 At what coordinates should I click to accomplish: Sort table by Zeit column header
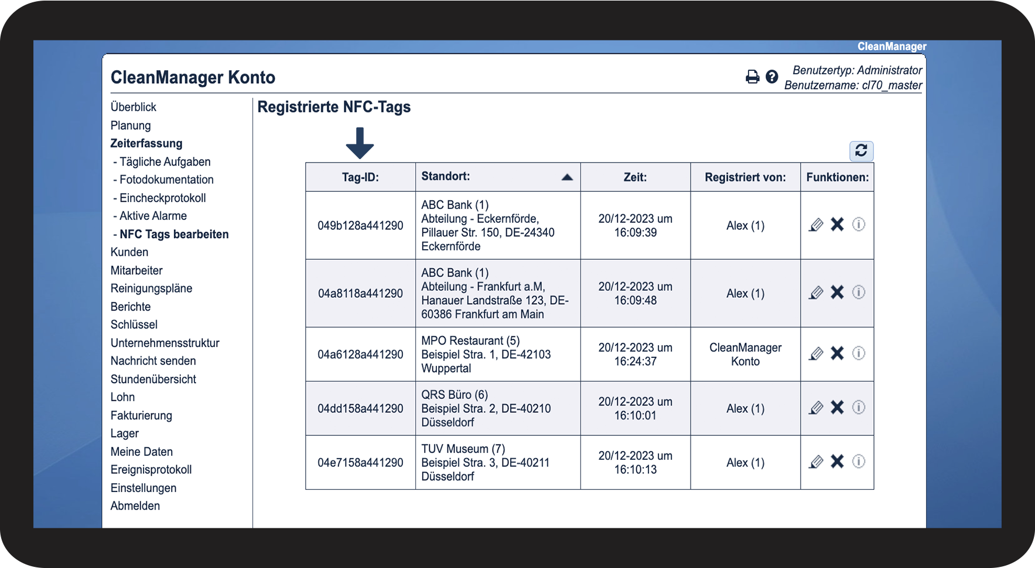(635, 177)
